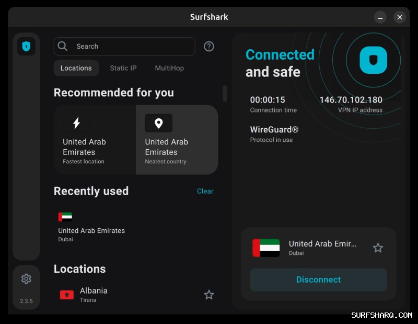Screen dimensions: 418x324
Task: Open Surfshark settings via gear icon
Action: (x=26, y=278)
